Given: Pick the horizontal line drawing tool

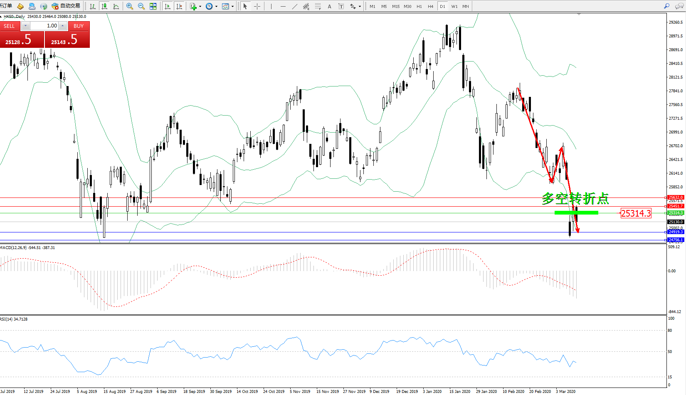Looking at the screenshot, I should [x=283, y=6].
